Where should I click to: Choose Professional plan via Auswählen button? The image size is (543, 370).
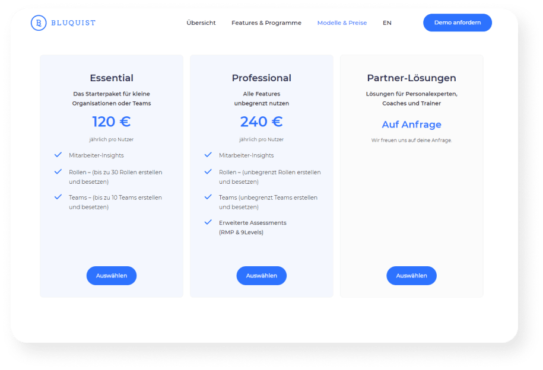262,276
